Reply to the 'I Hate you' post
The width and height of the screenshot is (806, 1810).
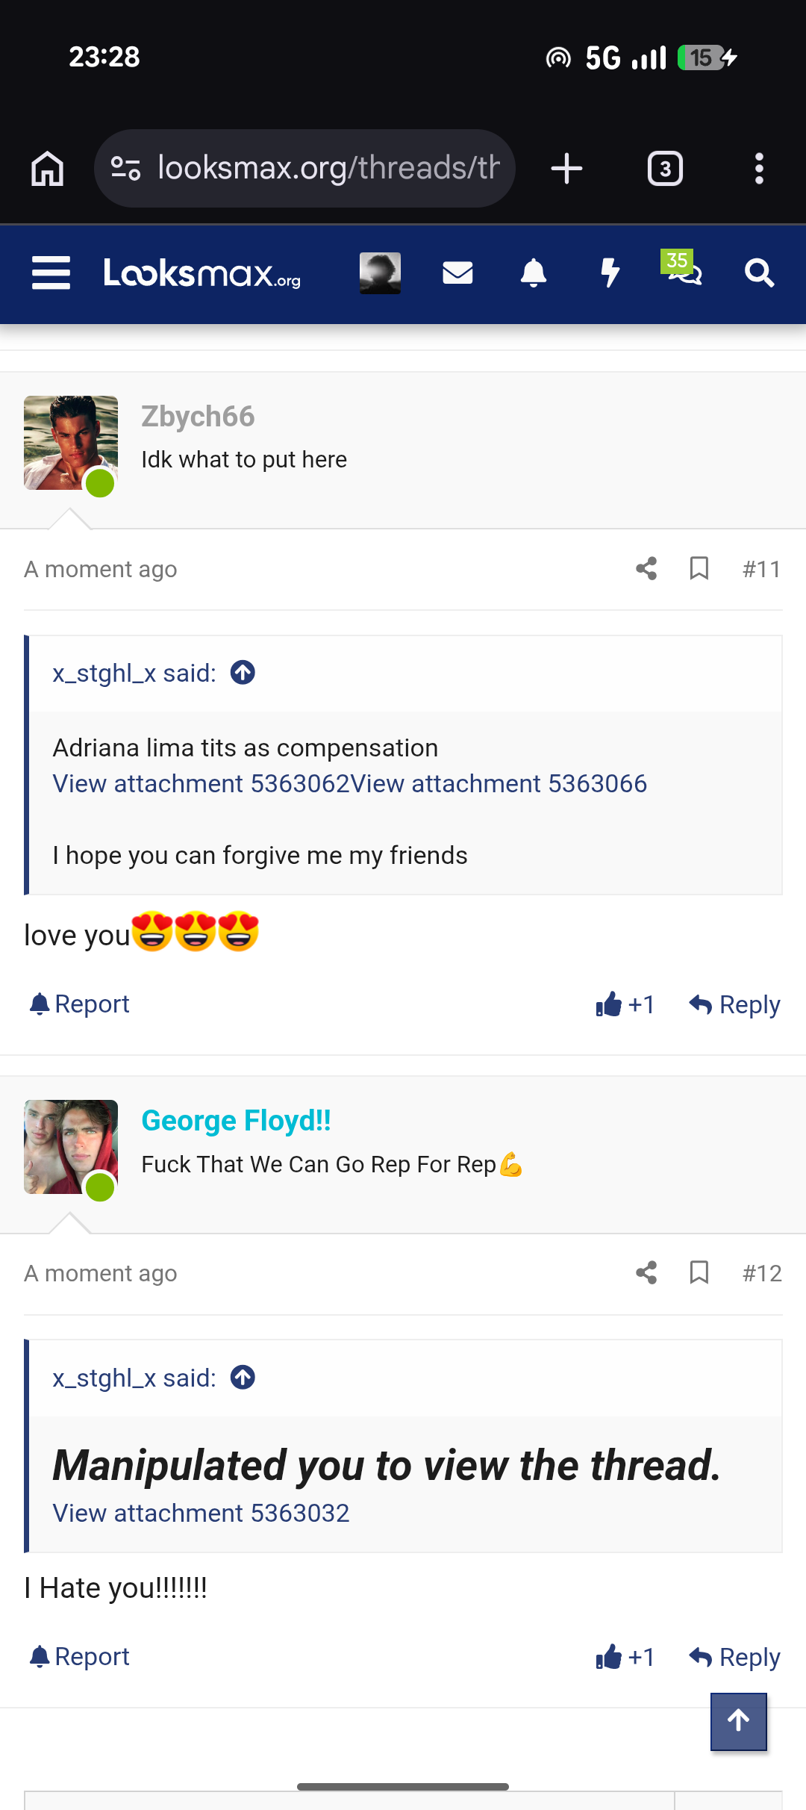click(x=734, y=1657)
